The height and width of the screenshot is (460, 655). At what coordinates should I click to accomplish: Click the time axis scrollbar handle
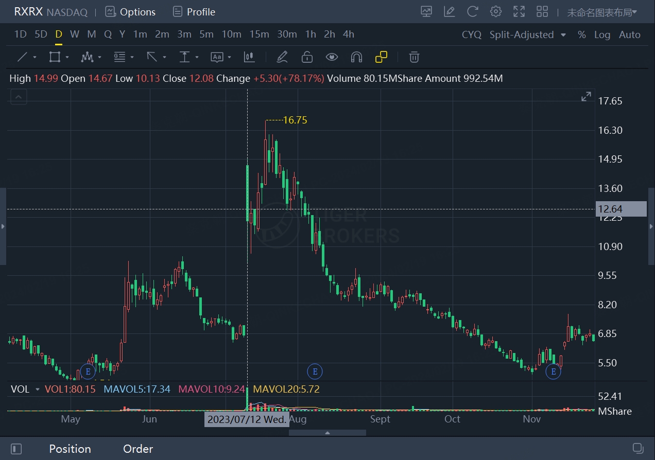327,433
